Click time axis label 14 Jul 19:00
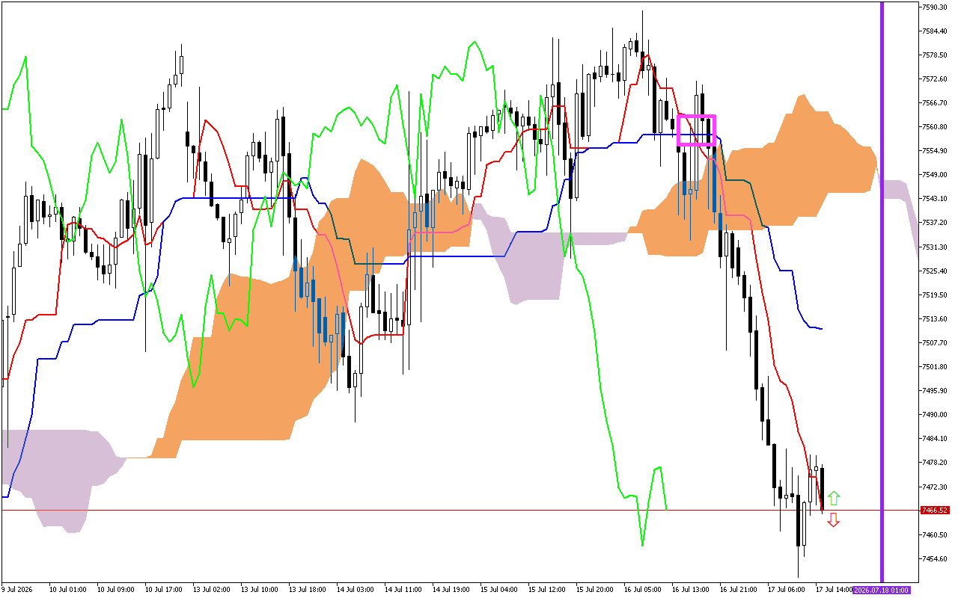 click(451, 590)
